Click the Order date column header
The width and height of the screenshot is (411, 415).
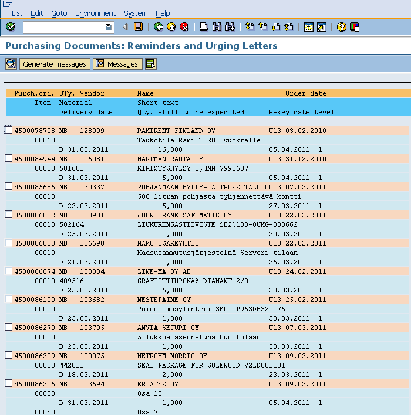pyautogui.click(x=306, y=93)
